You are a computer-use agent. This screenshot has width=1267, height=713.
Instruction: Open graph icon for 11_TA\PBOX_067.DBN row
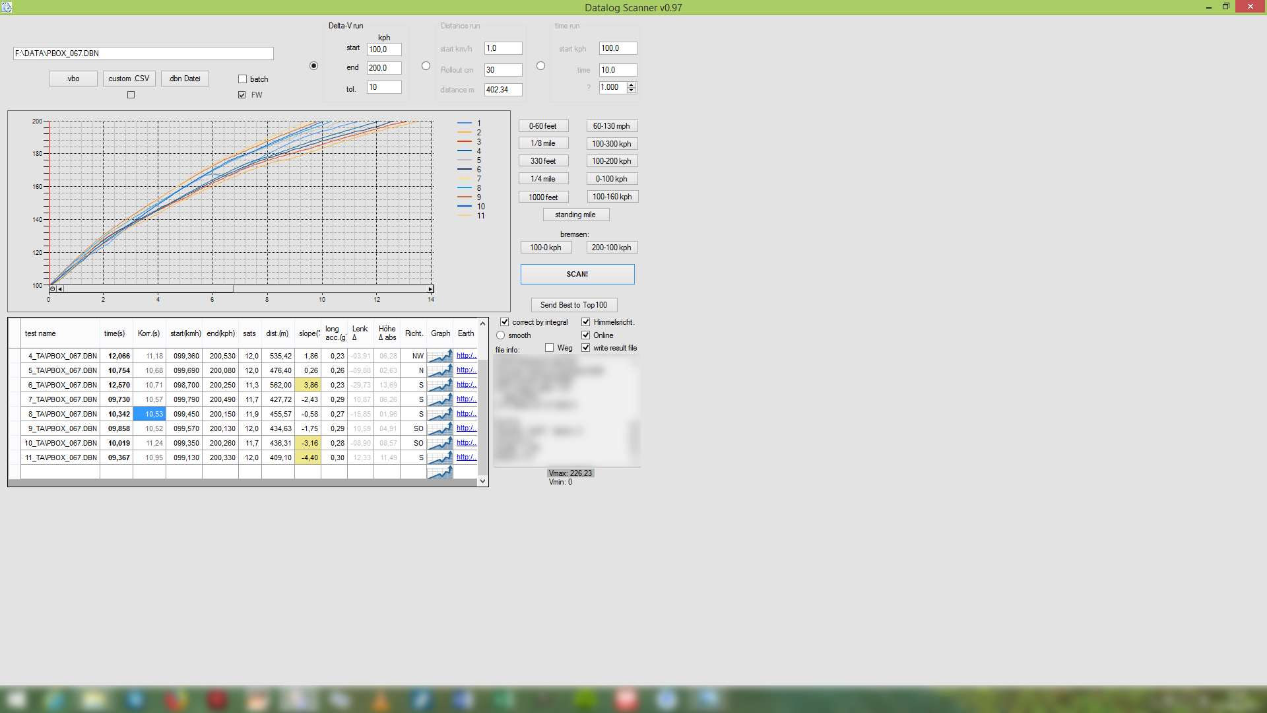(439, 458)
